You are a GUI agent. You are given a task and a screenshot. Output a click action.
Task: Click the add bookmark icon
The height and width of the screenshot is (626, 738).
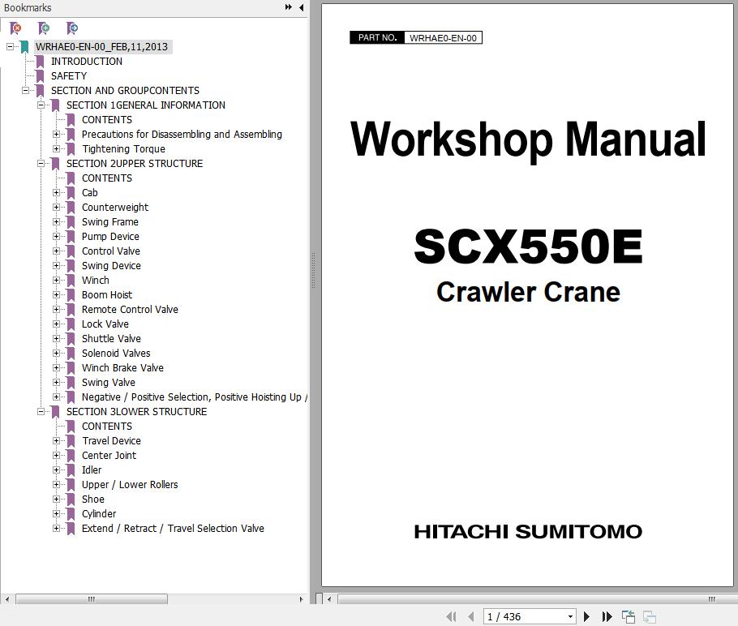(x=44, y=28)
